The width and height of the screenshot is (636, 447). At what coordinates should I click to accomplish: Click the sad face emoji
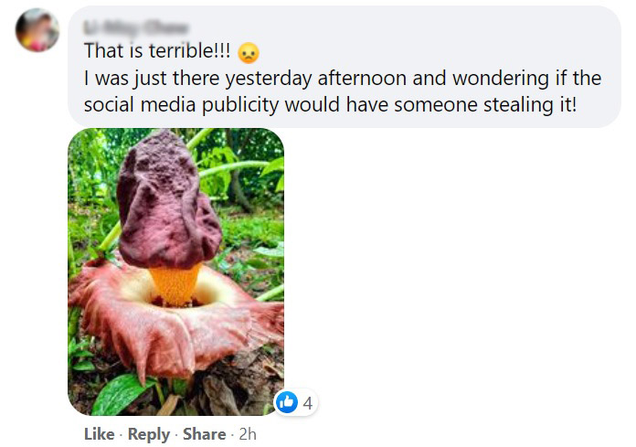pos(249,53)
